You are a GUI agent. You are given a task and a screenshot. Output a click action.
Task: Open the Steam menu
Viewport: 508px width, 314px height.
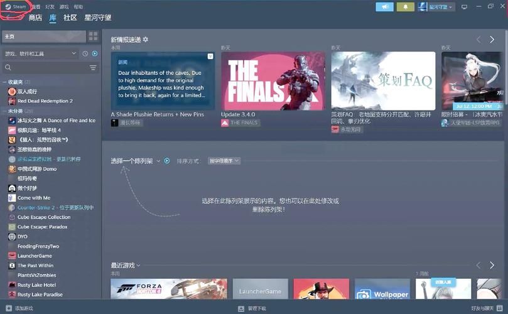tap(17, 6)
